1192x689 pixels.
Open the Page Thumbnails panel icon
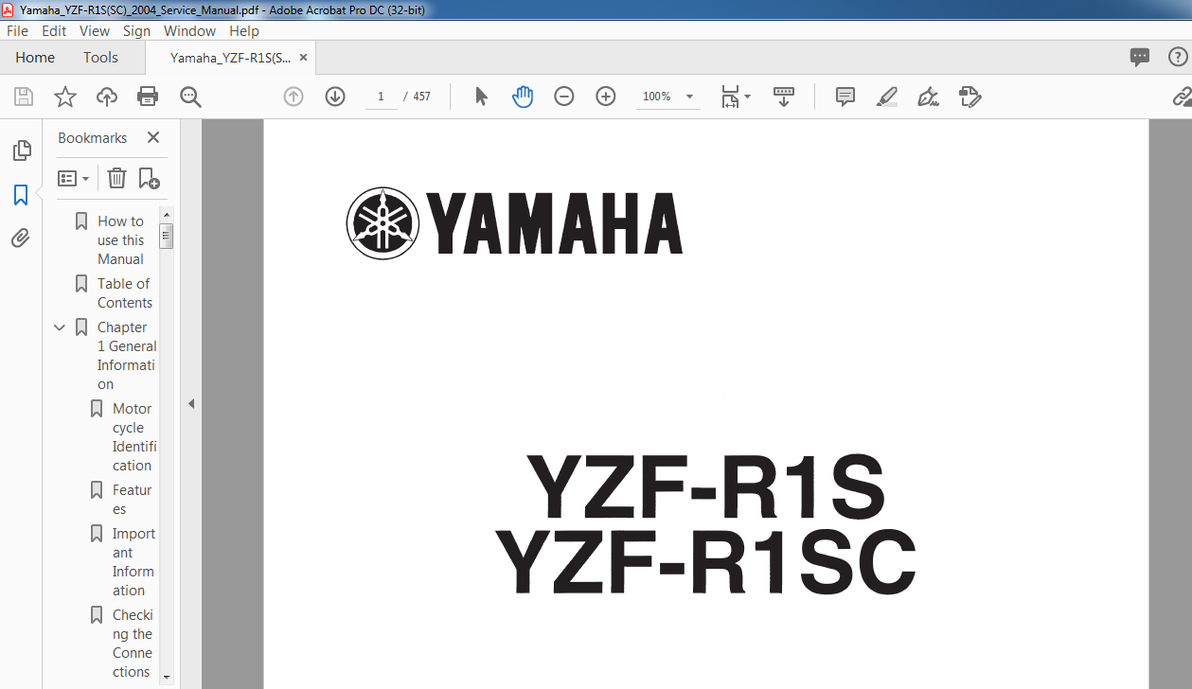click(21, 150)
